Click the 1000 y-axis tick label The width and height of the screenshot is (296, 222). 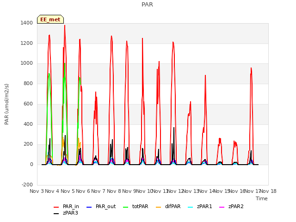tap(27, 63)
